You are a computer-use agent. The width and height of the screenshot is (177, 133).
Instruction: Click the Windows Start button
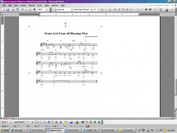click(x=5, y=130)
